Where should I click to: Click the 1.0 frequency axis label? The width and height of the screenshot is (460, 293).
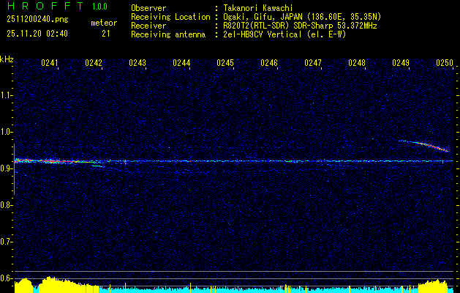(7, 132)
